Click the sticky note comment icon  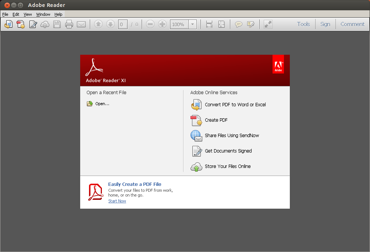(239, 24)
